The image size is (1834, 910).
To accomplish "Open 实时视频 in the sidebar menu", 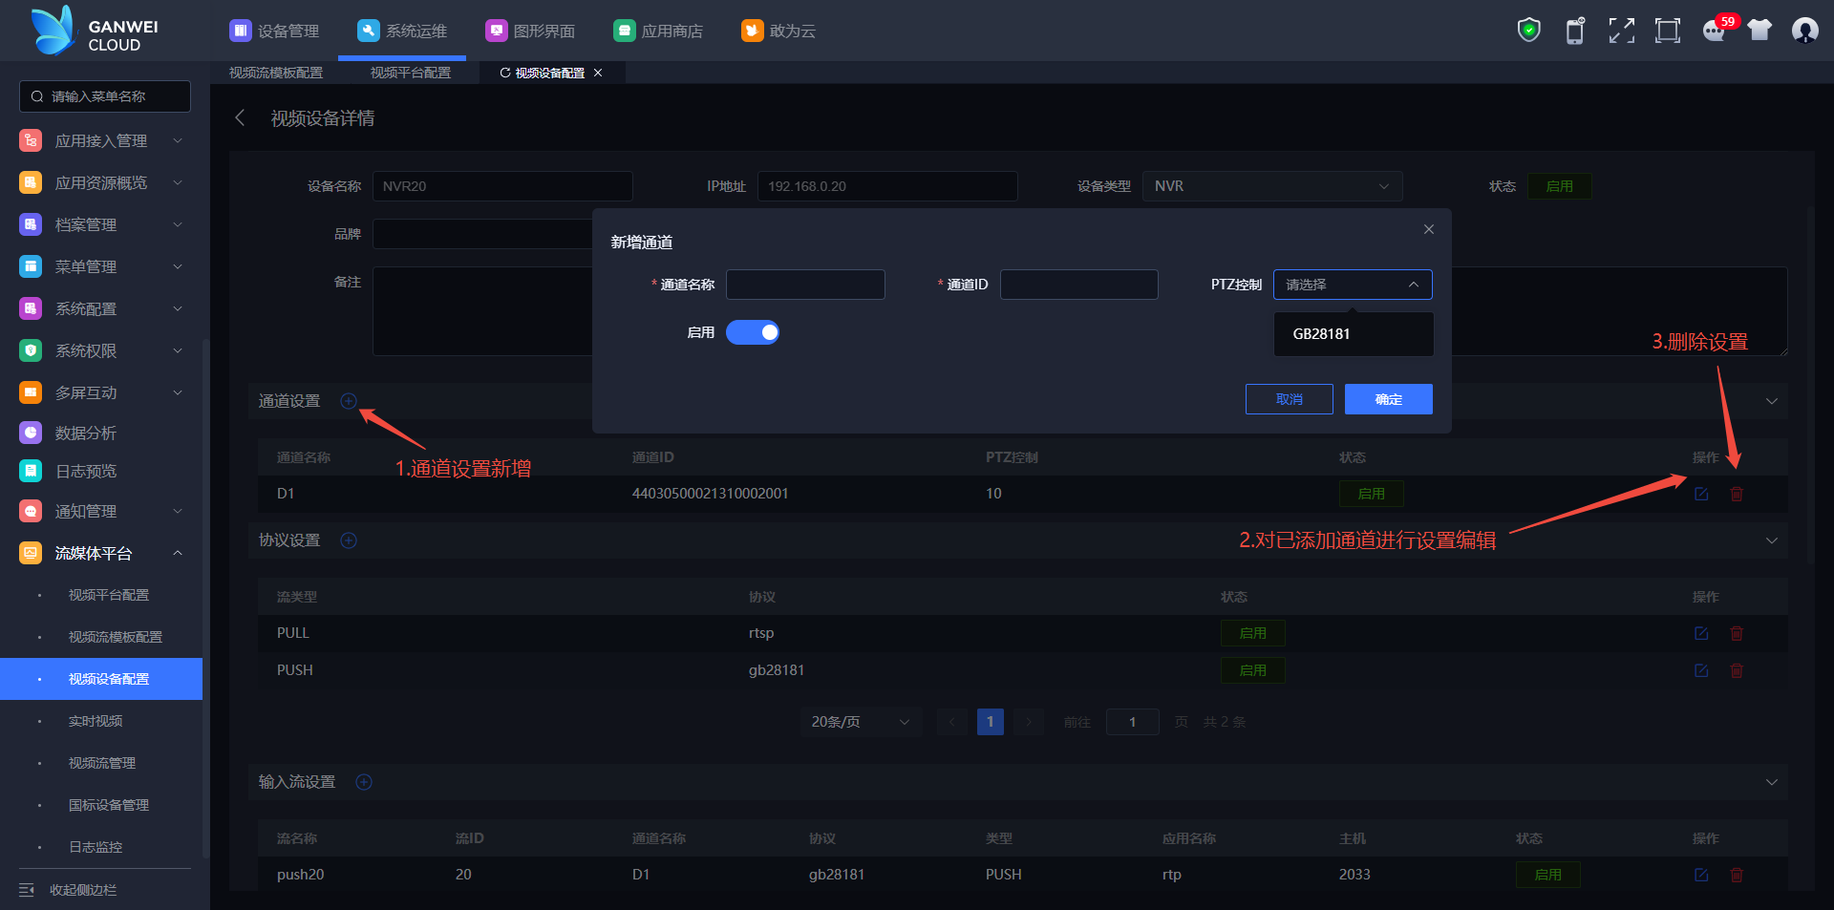I will click(96, 721).
